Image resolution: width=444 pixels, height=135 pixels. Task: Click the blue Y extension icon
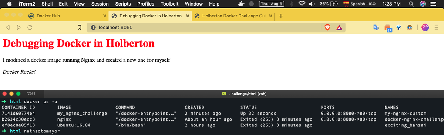(399, 27)
